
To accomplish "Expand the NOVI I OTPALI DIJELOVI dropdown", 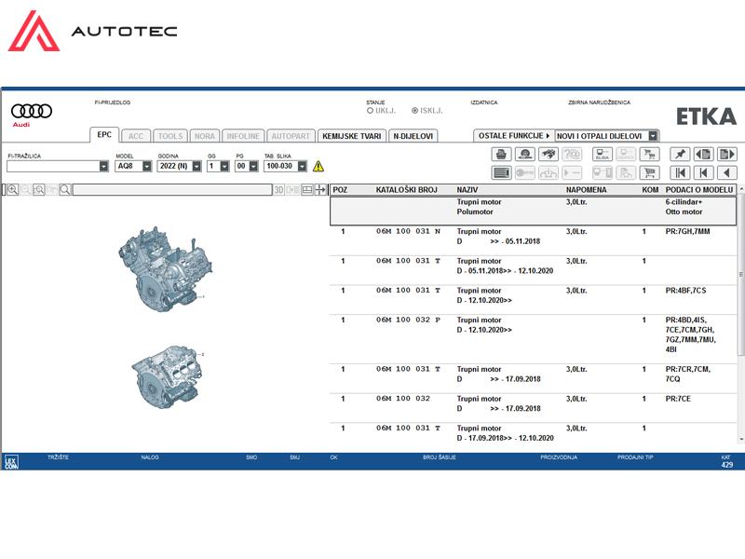I will [654, 136].
